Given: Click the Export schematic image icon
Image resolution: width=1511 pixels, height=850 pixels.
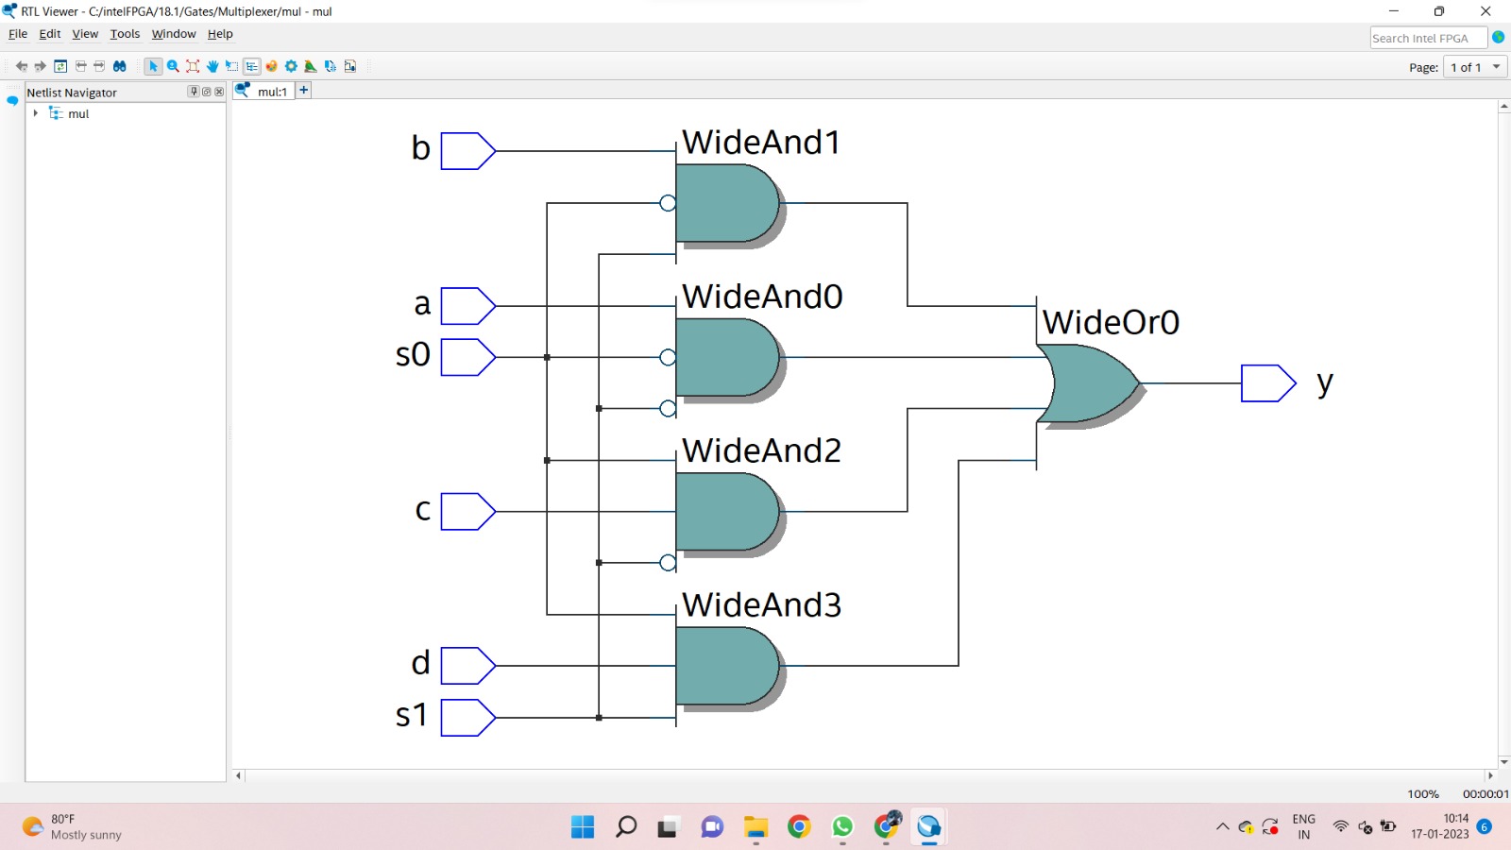Looking at the screenshot, I should point(331,66).
